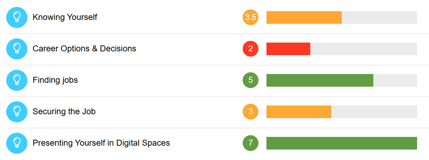Select the Finding jobs topic

55,80
